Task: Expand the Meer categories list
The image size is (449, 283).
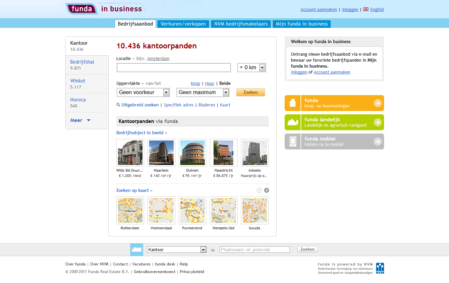Action: pos(80,120)
